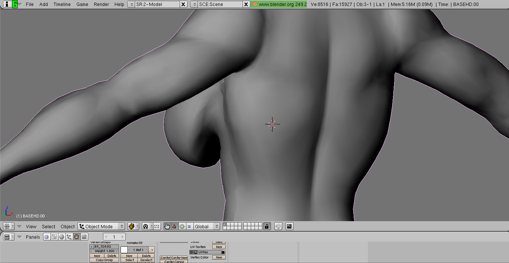The image size is (509, 263).
Task: Open the Object Mode dropdown
Action: click(101, 226)
